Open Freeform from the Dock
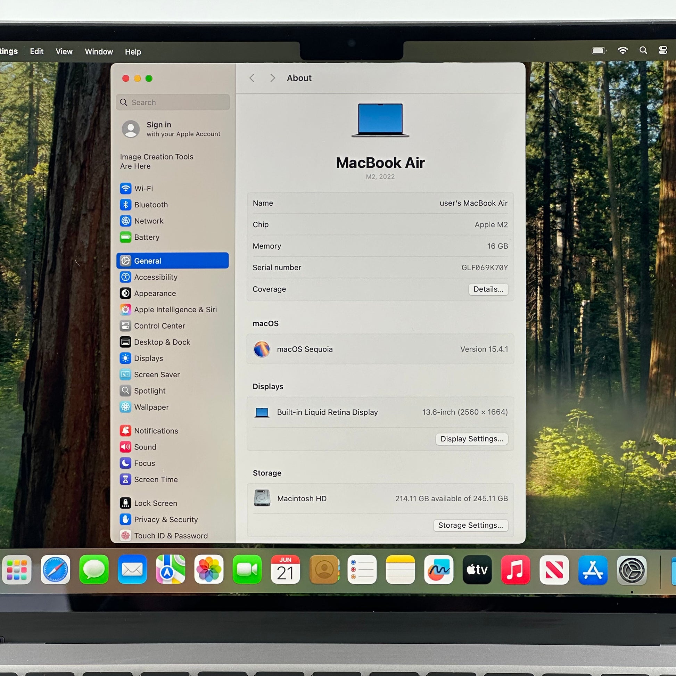This screenshot has height=676, width=676. pyautogui.click(x=439, y=569)
